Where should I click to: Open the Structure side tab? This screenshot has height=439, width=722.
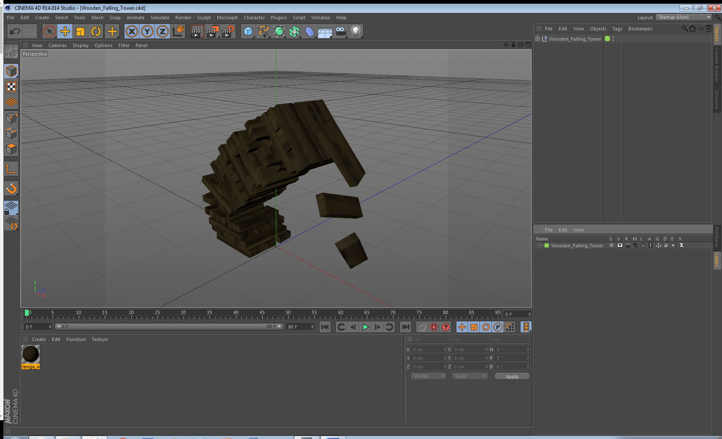click(716, 100)
